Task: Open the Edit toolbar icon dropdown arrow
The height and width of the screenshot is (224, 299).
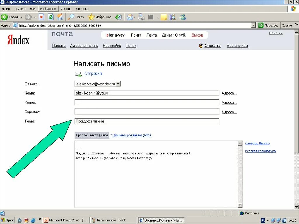Action: pos(157,17)
